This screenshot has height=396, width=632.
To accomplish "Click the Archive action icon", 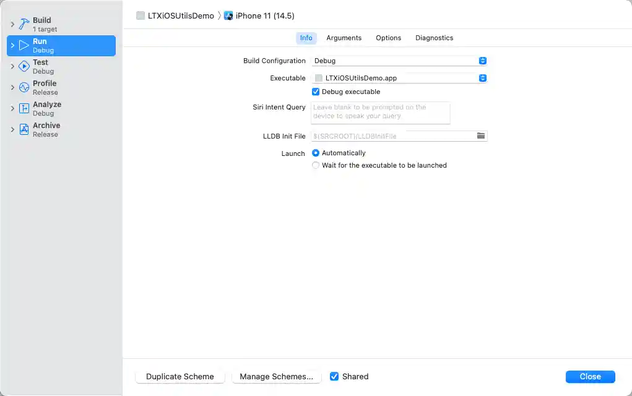I will tap(24, 129).
